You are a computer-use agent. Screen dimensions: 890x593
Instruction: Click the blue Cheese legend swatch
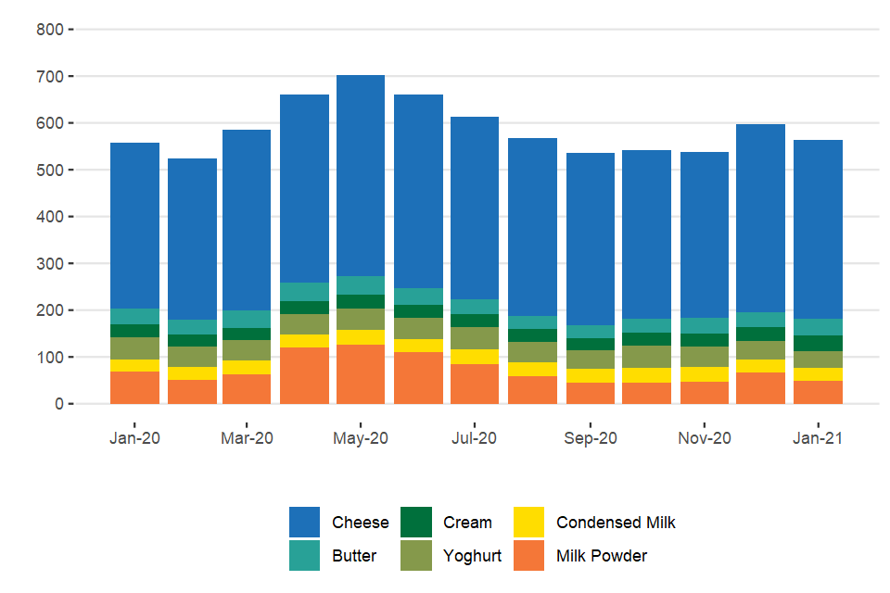click(x=305, y=523)
